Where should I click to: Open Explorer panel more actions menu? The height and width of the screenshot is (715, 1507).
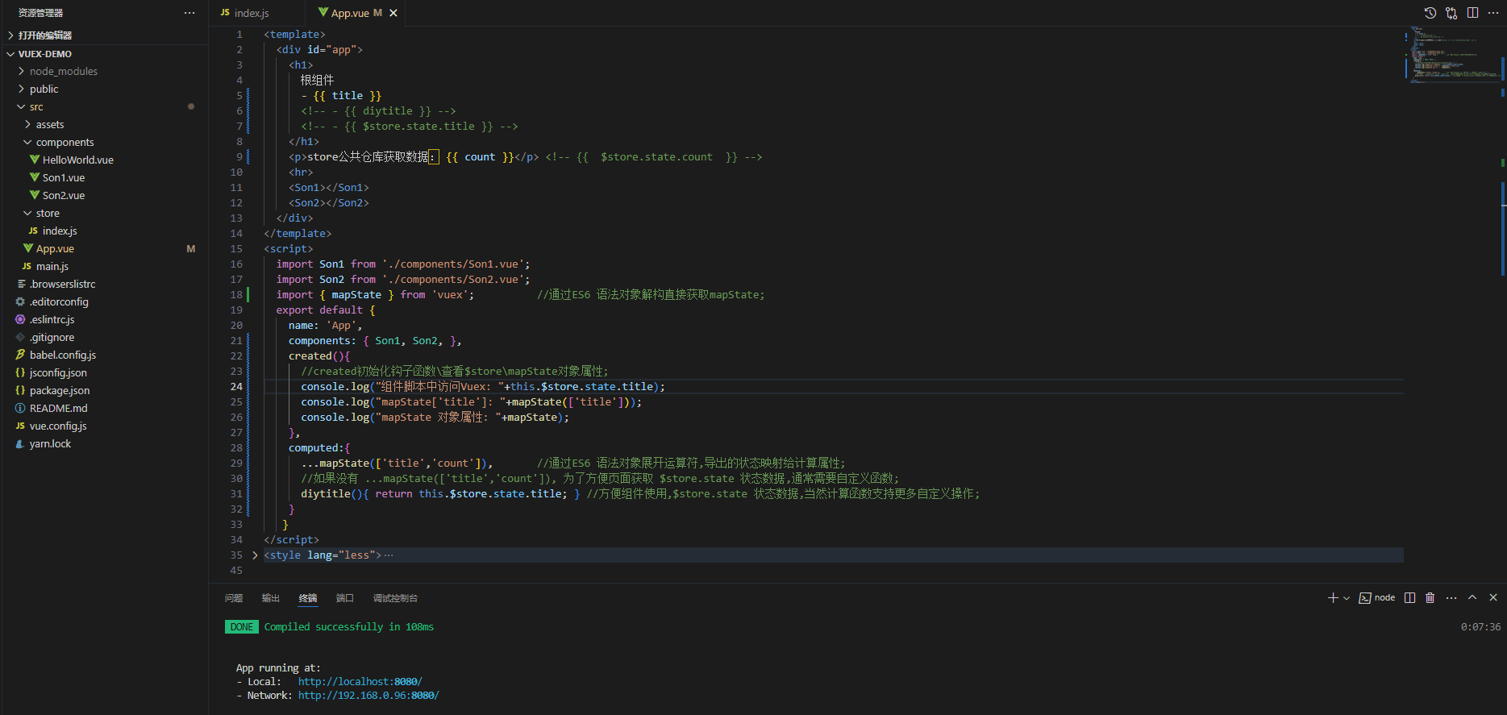[x=189, y=13]
